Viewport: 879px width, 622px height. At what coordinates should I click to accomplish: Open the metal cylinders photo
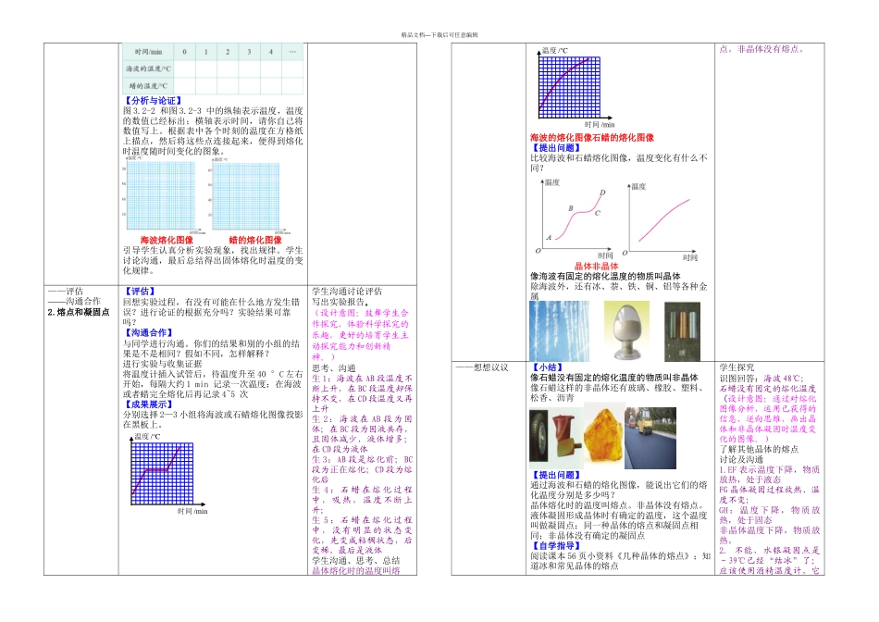682,331
